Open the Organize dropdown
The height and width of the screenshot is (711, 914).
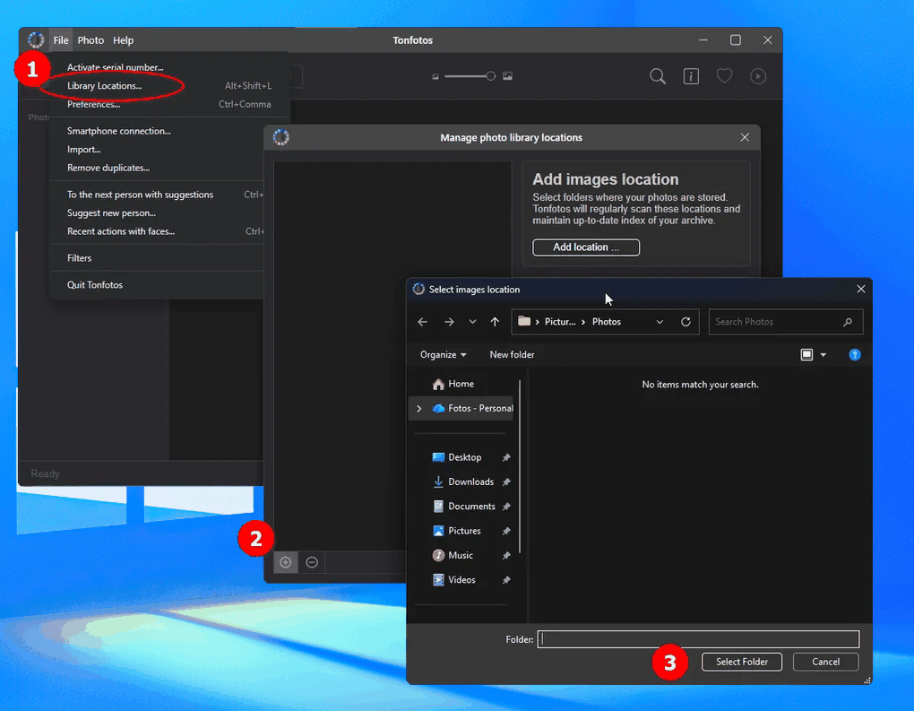click(x=443, y=355)
